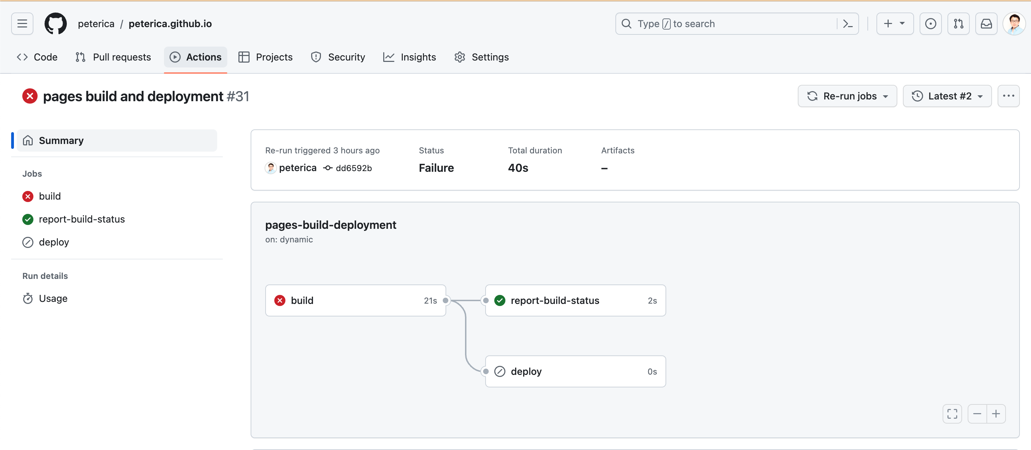Open the pull requests icon in header
The height and width of the screenshot is (450, 1031).
(958, 24)
